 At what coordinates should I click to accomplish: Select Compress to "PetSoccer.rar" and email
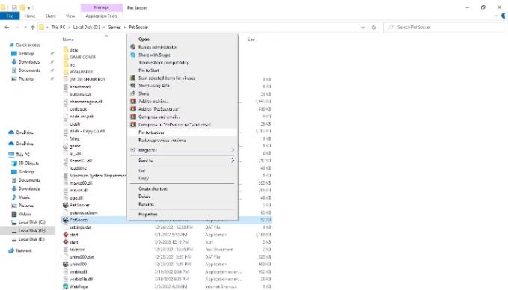coord(174,125)
